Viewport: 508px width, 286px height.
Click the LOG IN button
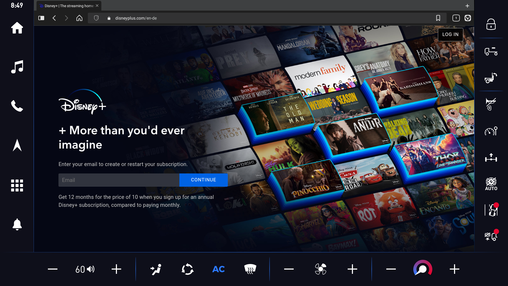(x=450, y=34)
